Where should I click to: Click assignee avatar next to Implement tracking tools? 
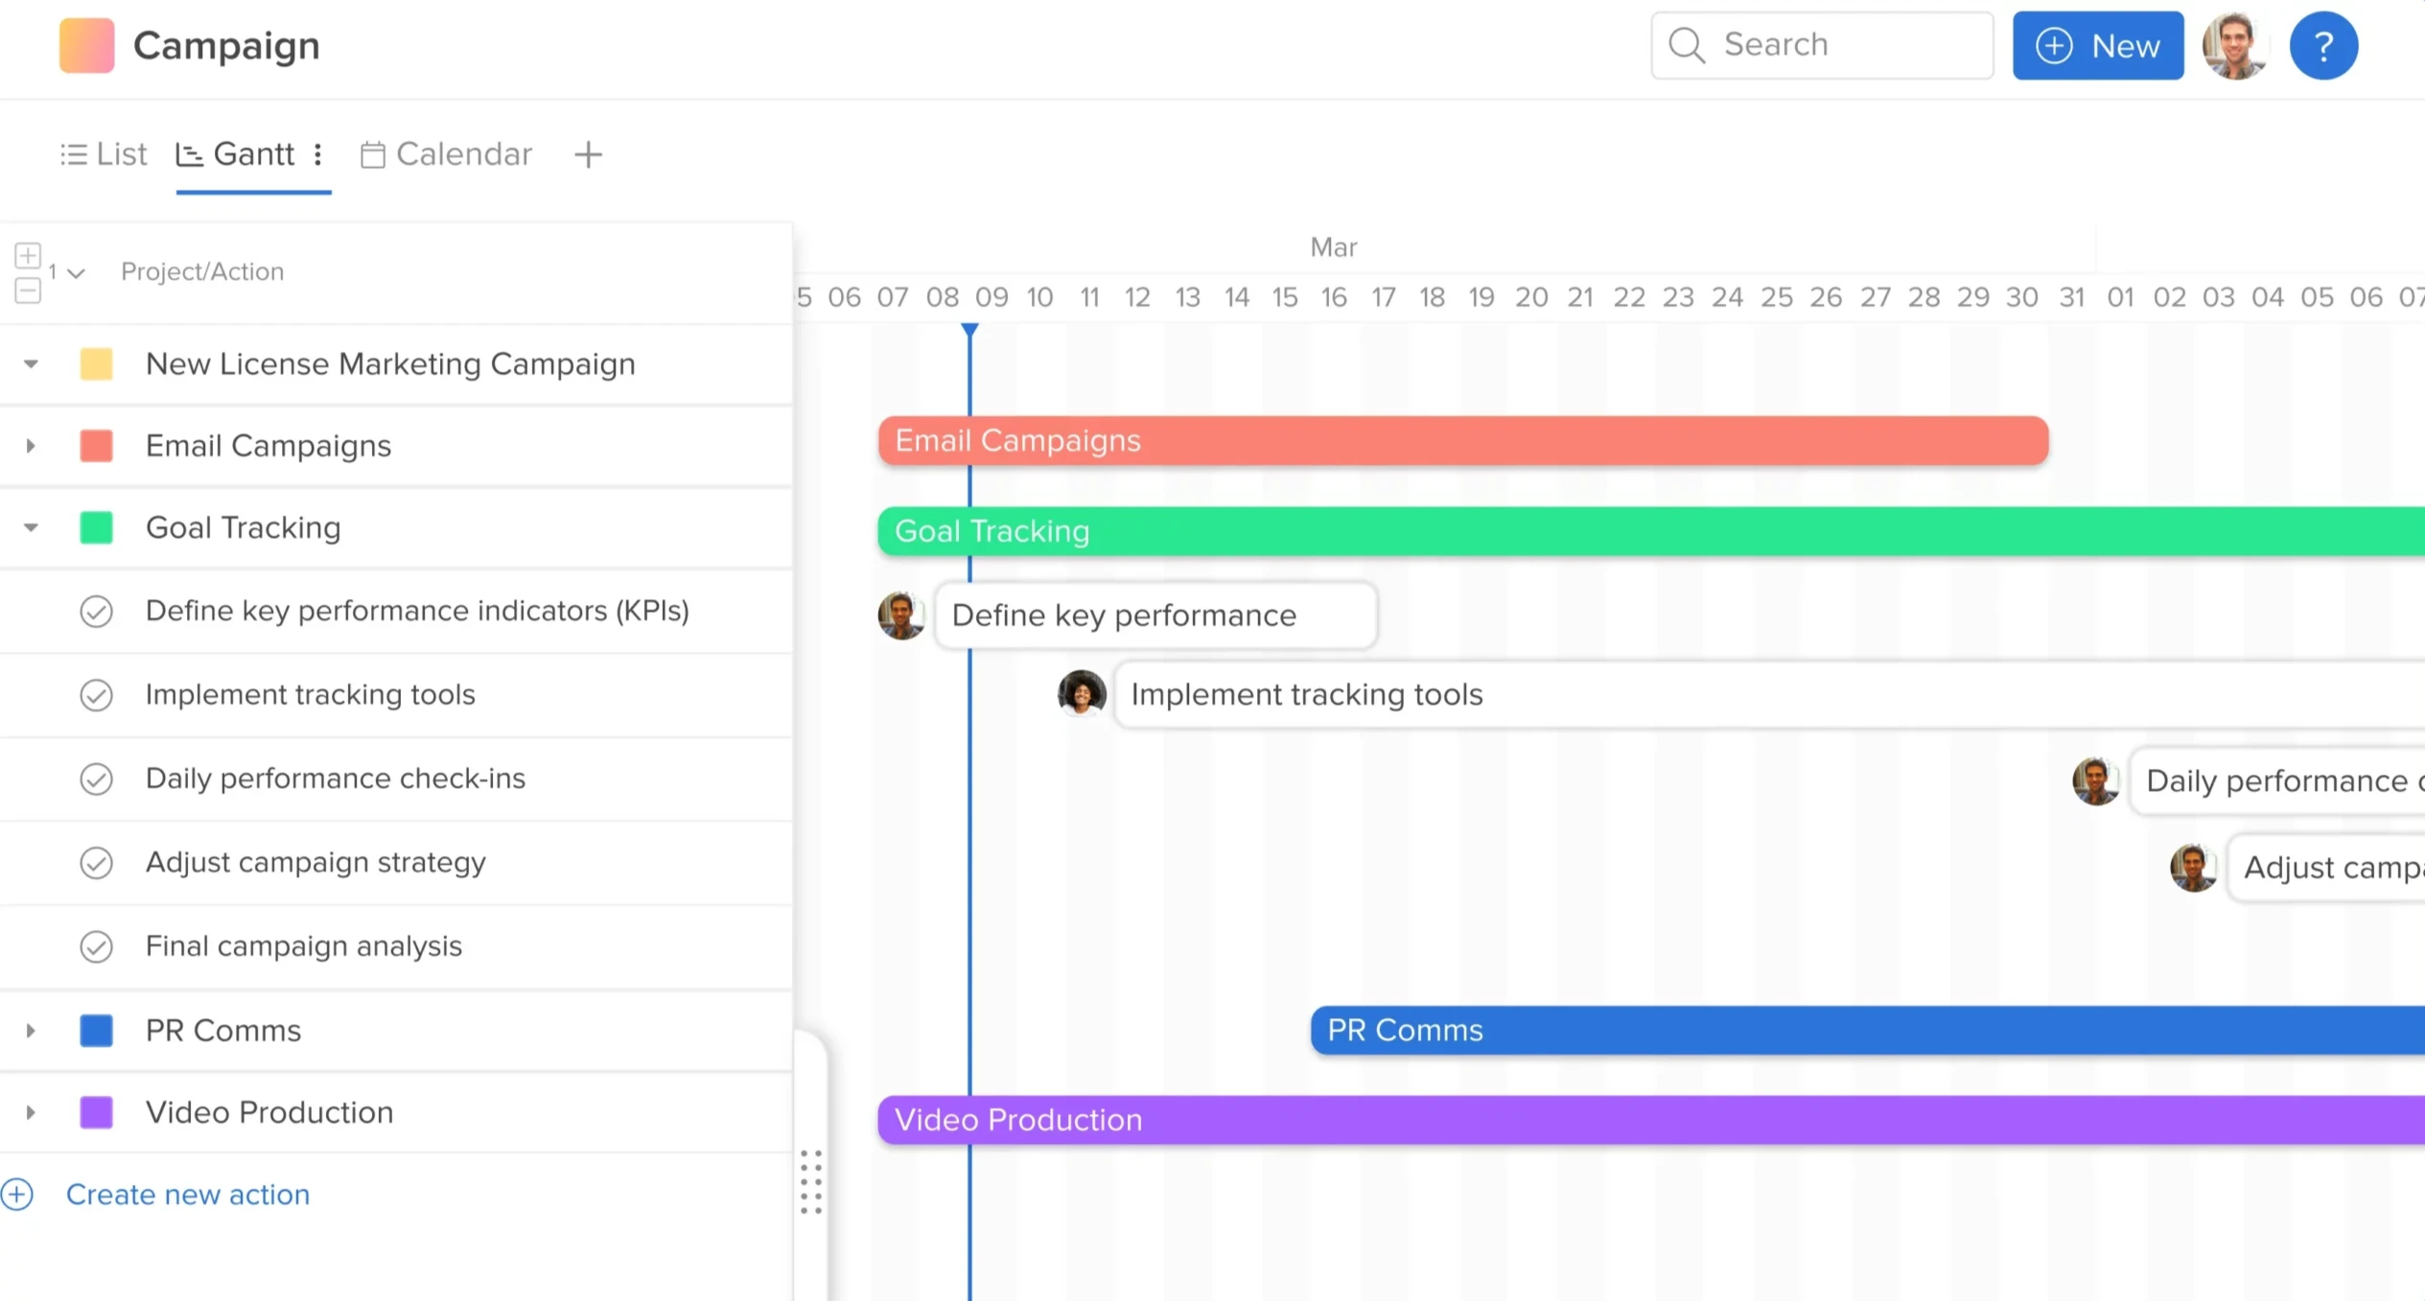coord(1081,693)
